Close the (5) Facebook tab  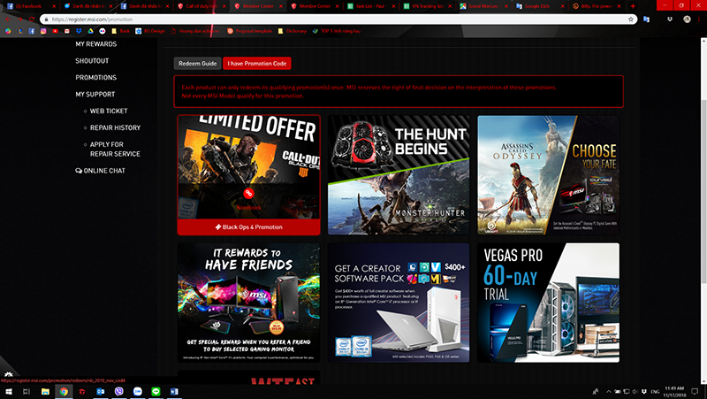click(54, 6)
